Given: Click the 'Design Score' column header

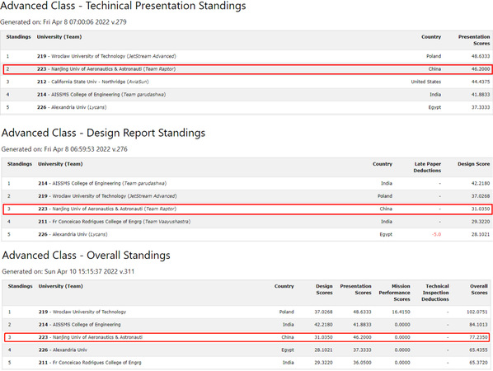Looking at the screenshot, I should pos(473,164).
